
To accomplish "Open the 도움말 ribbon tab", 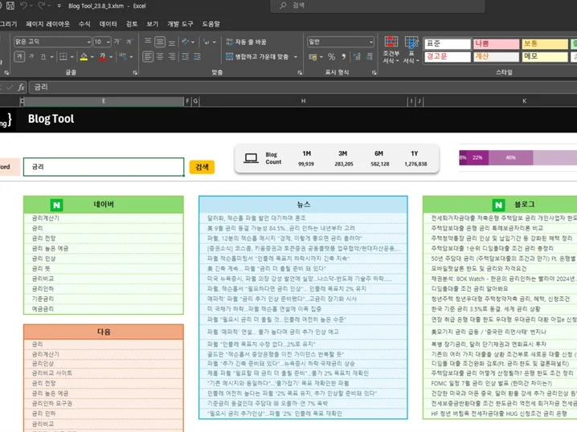I will tap(211, 24).
